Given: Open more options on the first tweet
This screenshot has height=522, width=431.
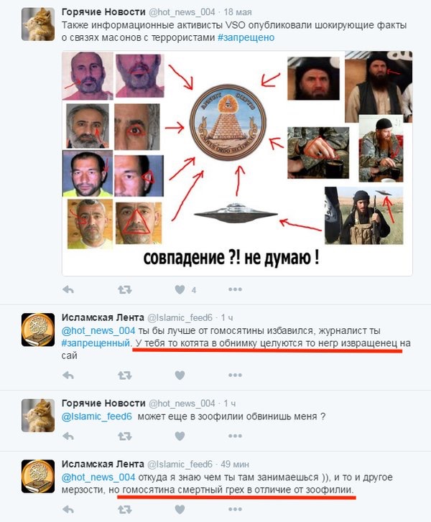Looking at the screenshot, I should (235, 289).
